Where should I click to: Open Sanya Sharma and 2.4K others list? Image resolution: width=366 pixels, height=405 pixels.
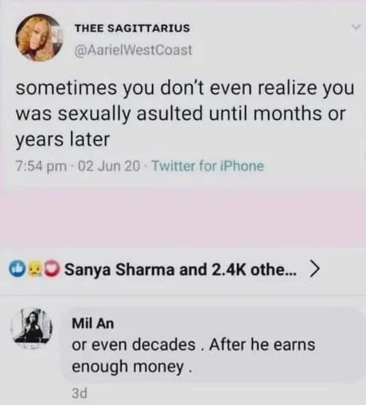point(181,269)
